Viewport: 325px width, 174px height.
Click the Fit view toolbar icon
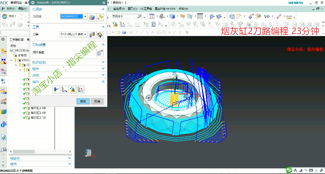[x=152, y=16]
